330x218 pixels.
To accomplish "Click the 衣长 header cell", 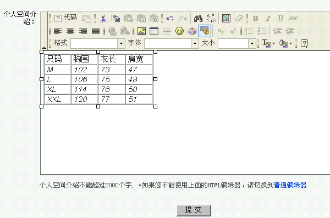I will click(x=112, y=59).
